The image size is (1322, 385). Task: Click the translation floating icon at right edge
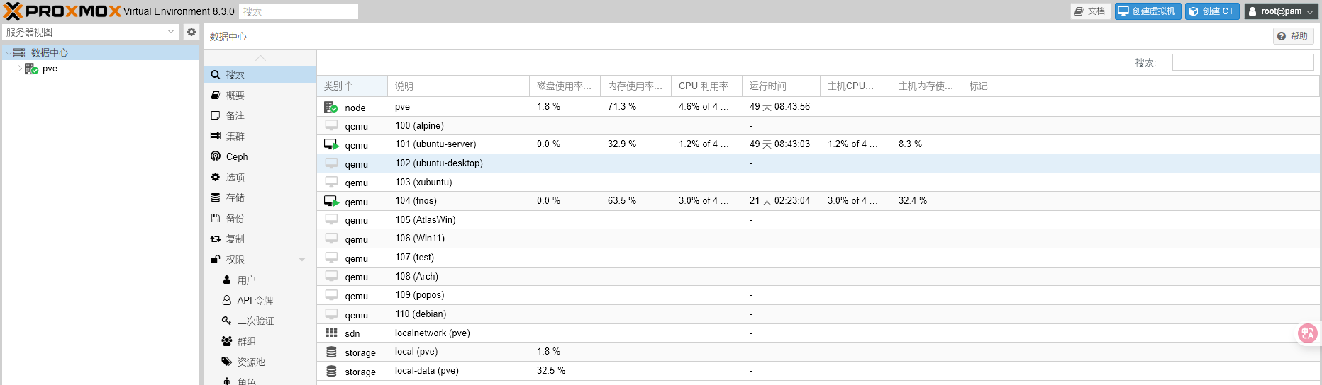click(x=1307, y=333)
